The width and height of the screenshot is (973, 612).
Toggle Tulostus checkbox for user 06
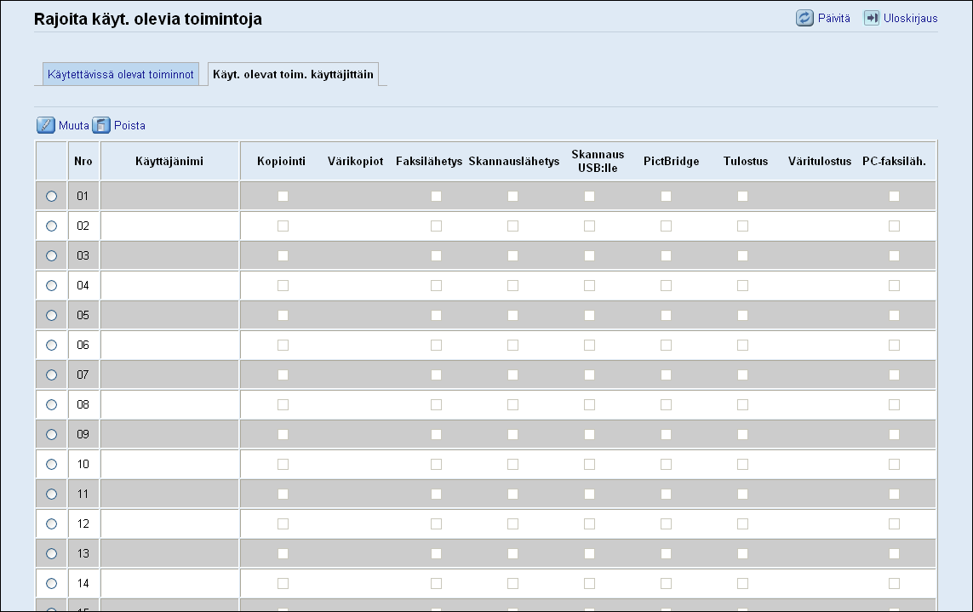pos(743,345)
